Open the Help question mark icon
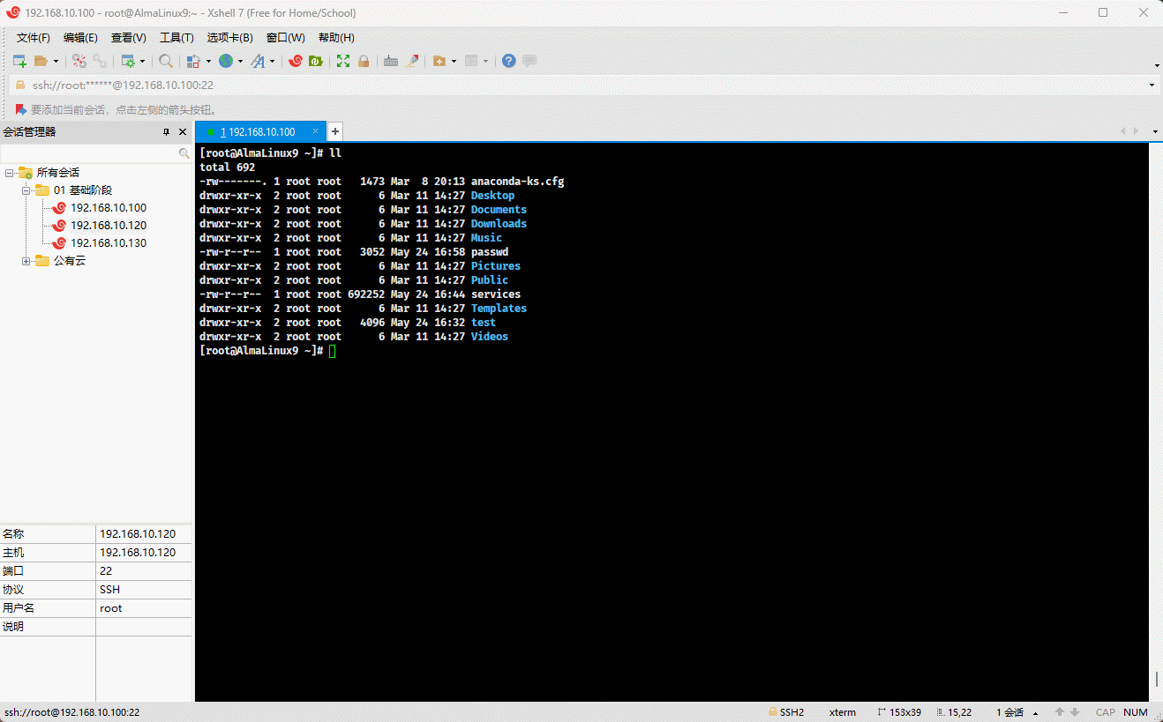 509,61
